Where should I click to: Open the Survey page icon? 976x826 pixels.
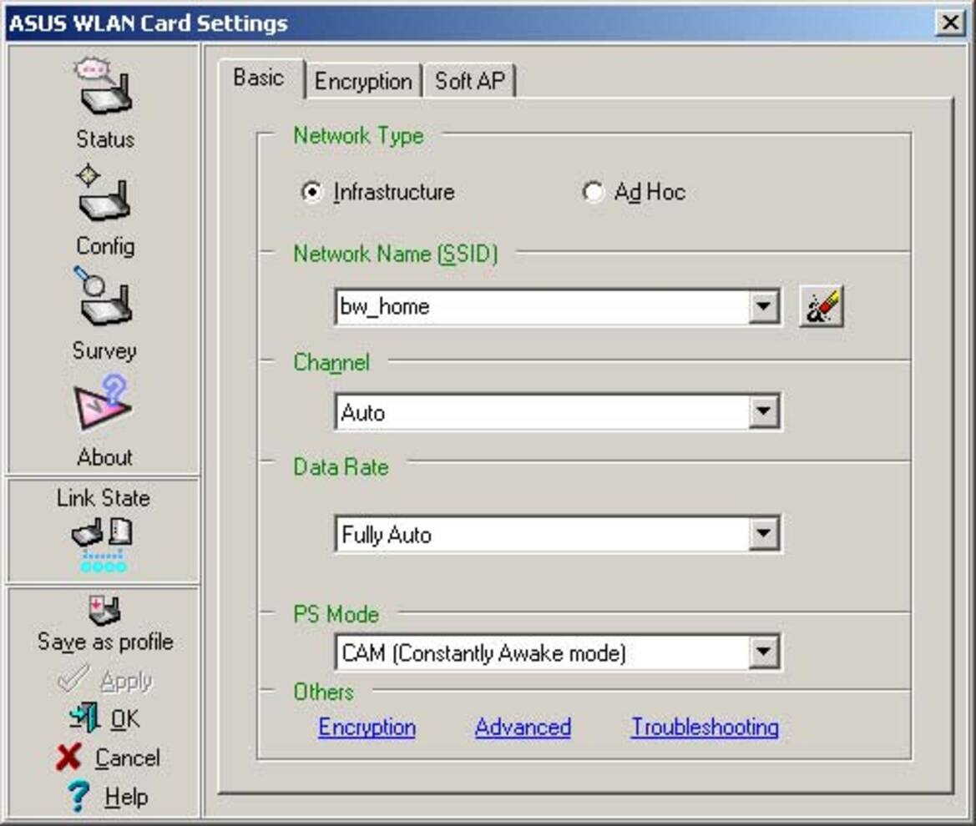[x=103, y=297]
